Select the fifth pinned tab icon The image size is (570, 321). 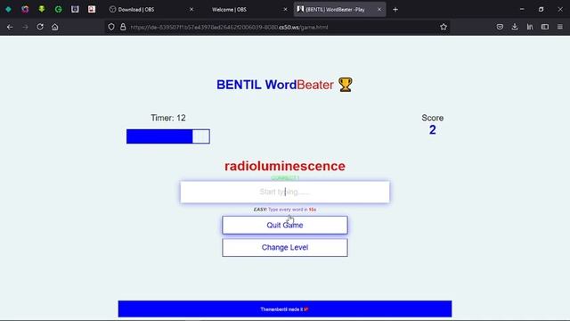point(75,10)
